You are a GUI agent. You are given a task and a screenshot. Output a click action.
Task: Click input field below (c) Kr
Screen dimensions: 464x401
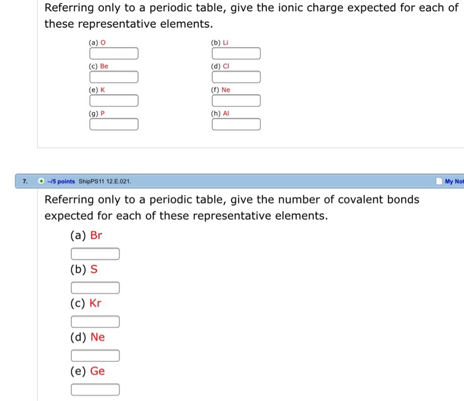coord(95,322)
